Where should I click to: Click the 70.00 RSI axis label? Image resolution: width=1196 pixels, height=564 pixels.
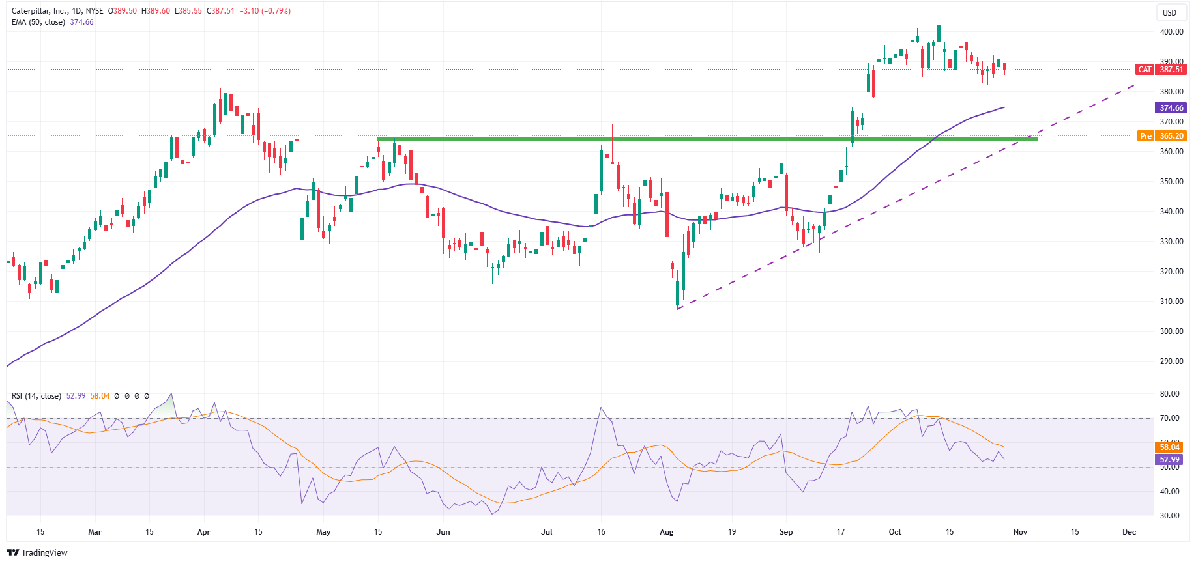tap(1170, 418)
